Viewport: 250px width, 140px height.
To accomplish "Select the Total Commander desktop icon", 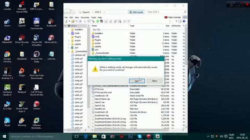I will (x=36, y=24).
